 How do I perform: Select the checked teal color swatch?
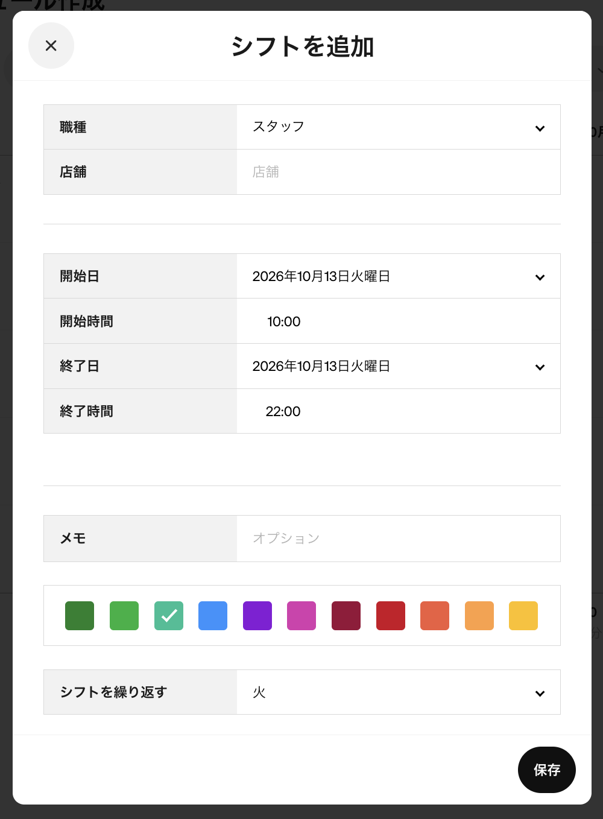click(x=169, y=616)
